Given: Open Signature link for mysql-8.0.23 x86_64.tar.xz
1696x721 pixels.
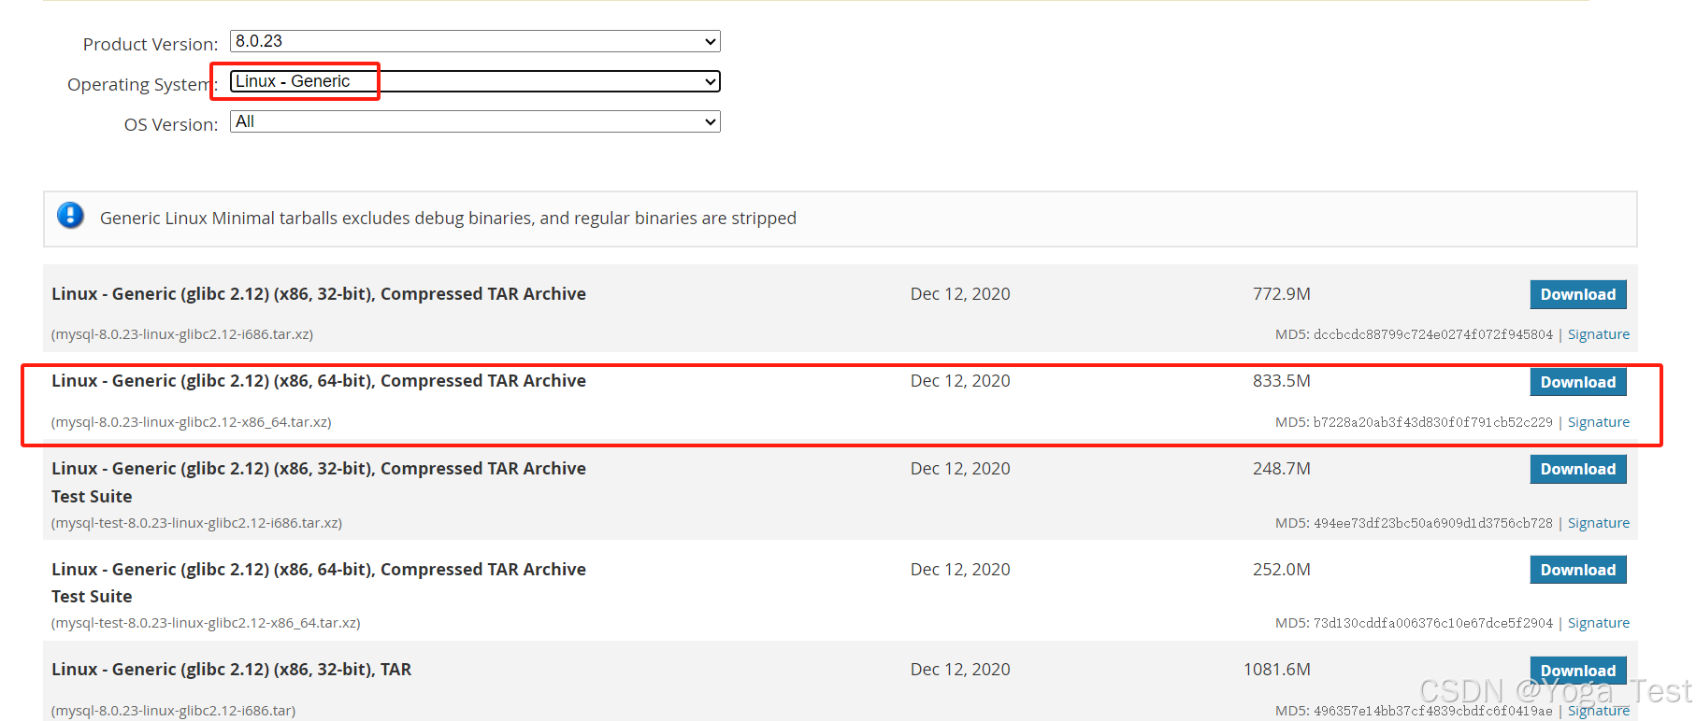Looking at the screenshot, I should tap(1598, 422).
